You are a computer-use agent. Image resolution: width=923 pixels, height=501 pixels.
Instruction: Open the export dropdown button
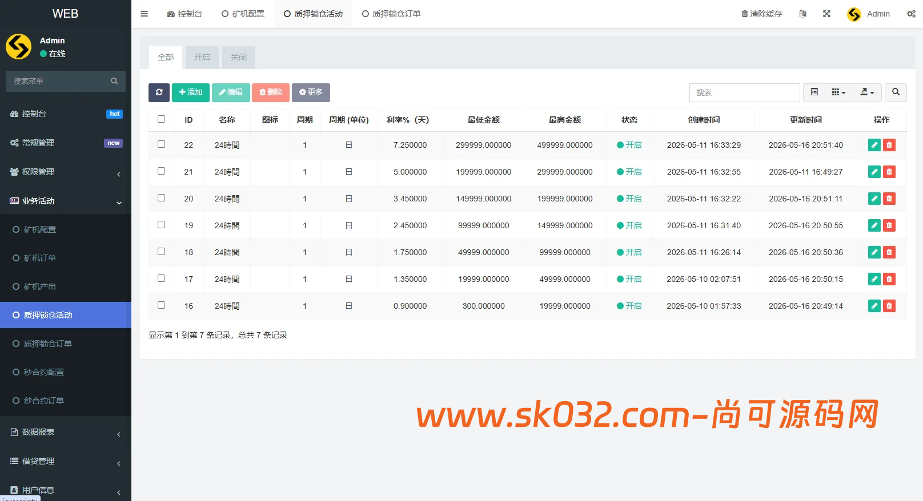[x=867, y=92]
